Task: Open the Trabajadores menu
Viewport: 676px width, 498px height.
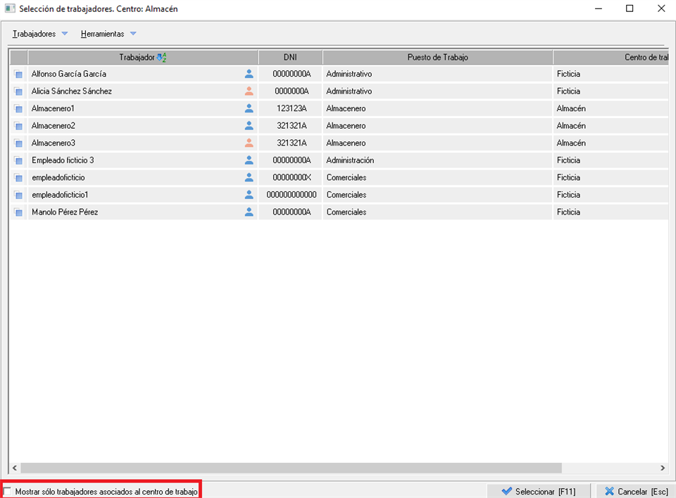Action: click(x=35, y=34)
